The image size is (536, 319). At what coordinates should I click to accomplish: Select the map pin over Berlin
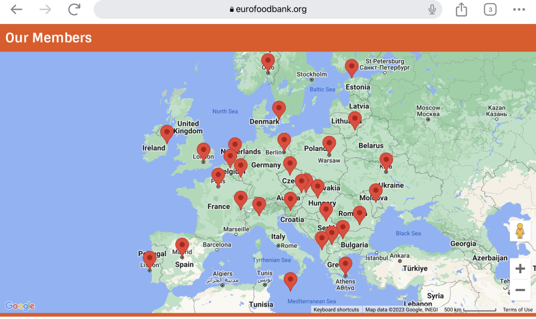point(284,142)
